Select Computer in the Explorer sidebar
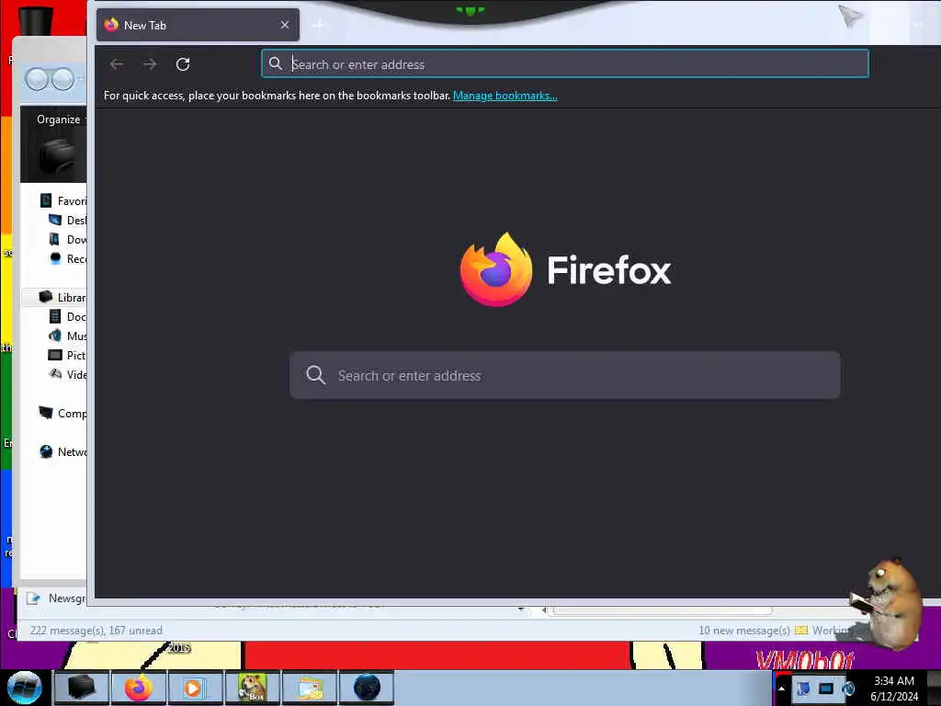The height and width of the screenshot is (706, 941). tap(63, 413)
